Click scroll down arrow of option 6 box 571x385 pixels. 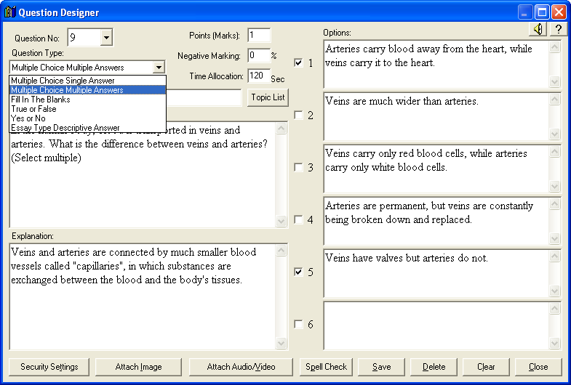[x=554, y=343]
